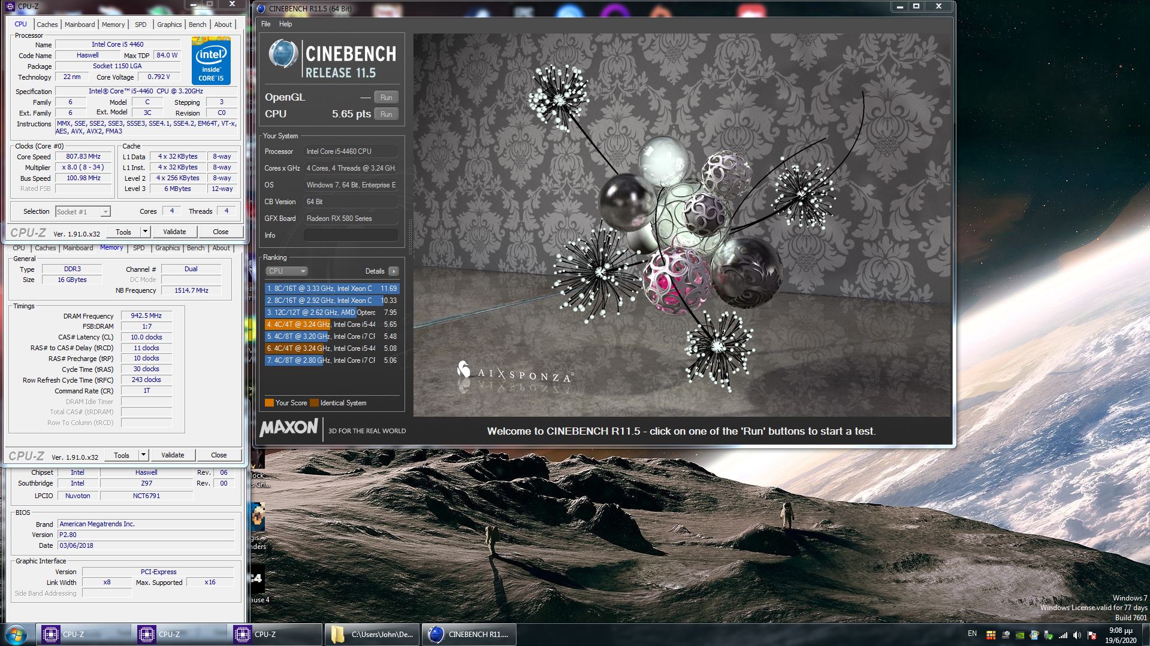
Task: Select ranking row 7 with score 5.06
Action: click(x=331, y=360)
